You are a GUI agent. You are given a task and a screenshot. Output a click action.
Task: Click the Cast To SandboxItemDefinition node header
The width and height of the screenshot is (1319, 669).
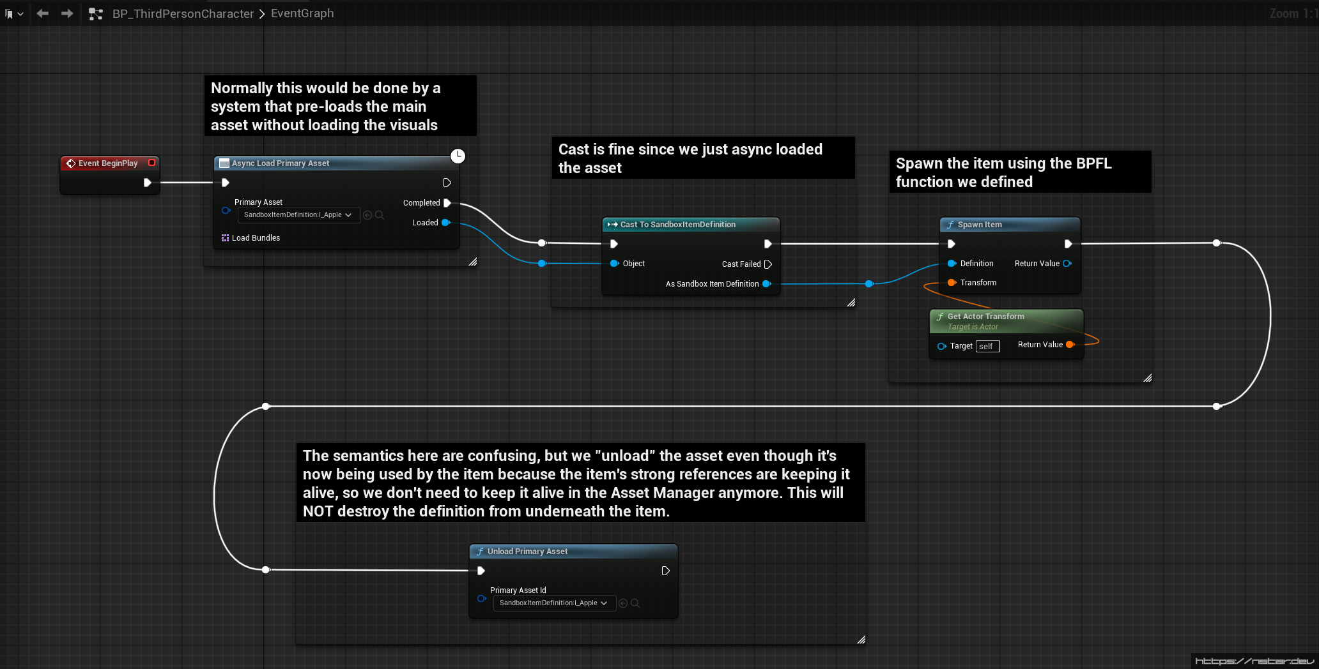tap(677, 225)
